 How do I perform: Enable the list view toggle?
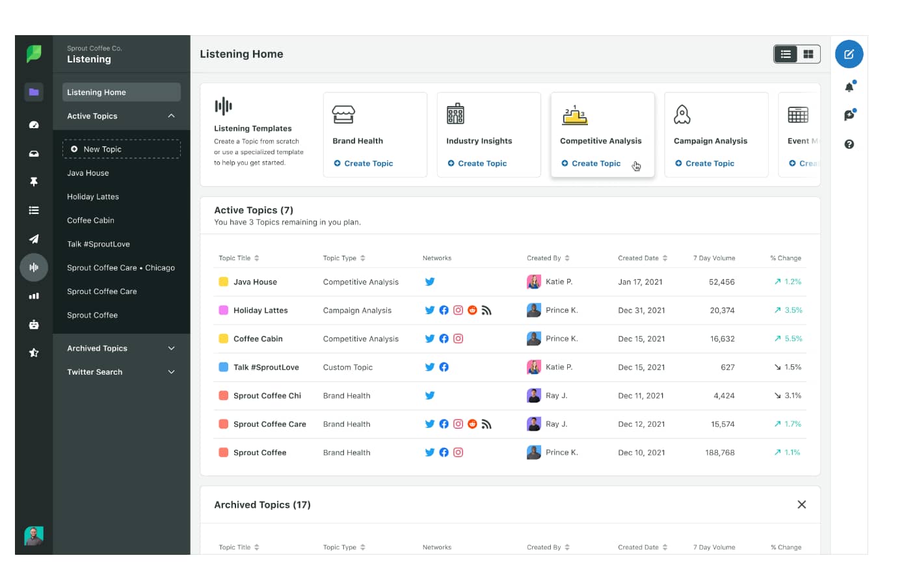[785, 54]
